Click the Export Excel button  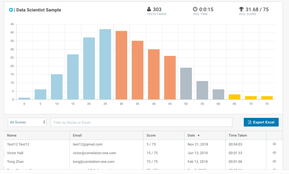pos(261,122)
